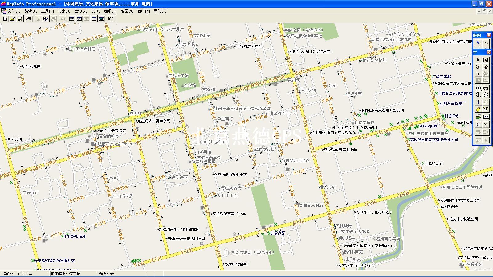
Task: Click the New Table toolbar icon
Action: (5, 19)
